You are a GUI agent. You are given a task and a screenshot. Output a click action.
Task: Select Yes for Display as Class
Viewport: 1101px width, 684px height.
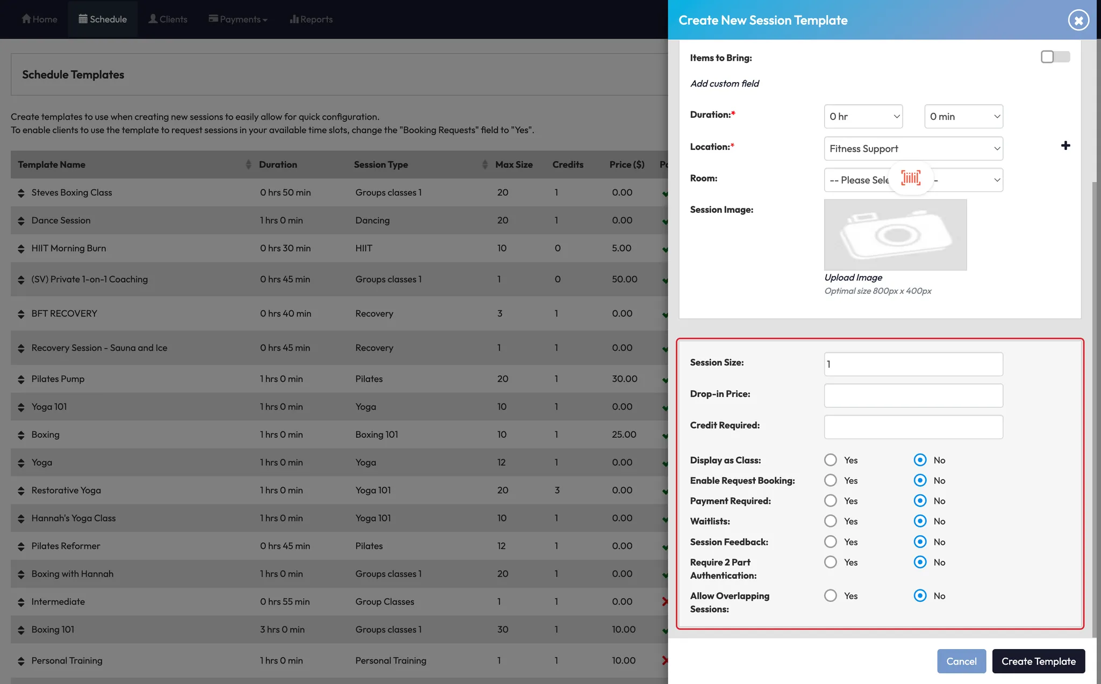point(831,460)
